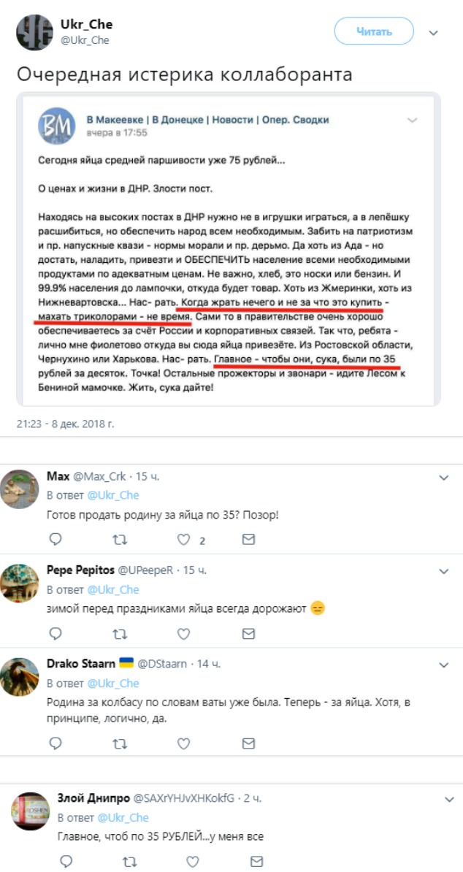Open the @Ukr_Che mention in Max's reply
Image resolution: width=463 pixels, height=872 pixels.
(113, 495)
